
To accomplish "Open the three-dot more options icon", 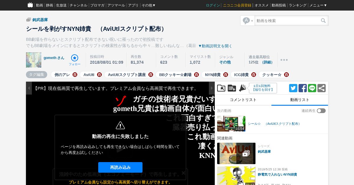I will pyautogui.click(x=284, y=60).
